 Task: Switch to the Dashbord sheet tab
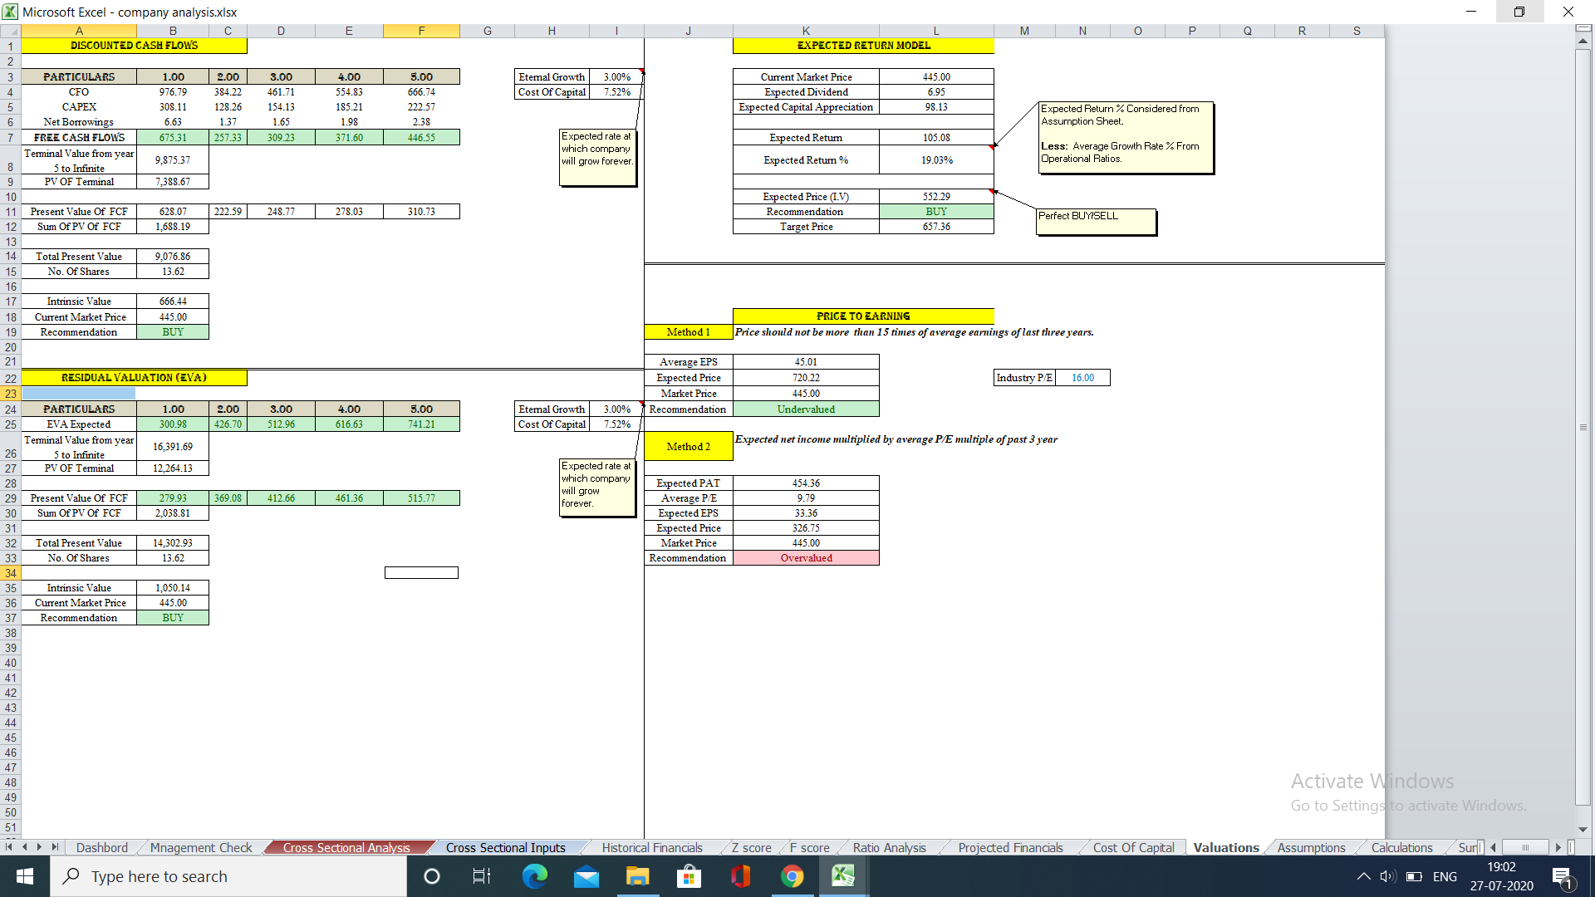tap(102, 847)
